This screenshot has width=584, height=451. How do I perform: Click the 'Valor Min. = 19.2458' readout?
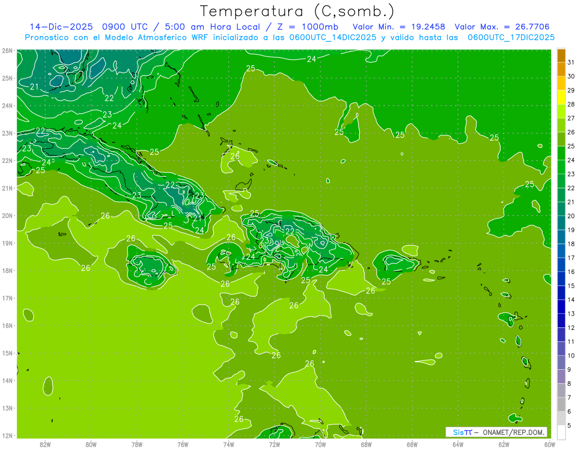[399, 27]
